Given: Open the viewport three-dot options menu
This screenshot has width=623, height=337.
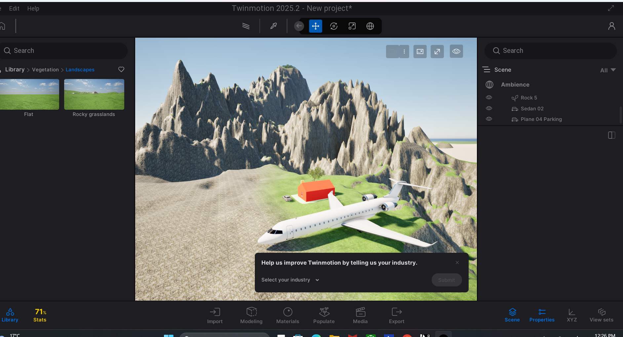Looking at the screenshot, I should [x=404, y=51].
